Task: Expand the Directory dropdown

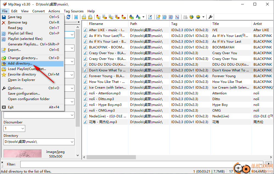Action: [72, 142]
